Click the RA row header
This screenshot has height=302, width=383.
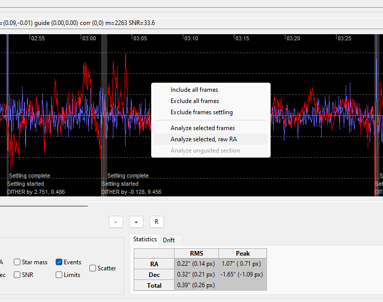[x=154, y=264]
